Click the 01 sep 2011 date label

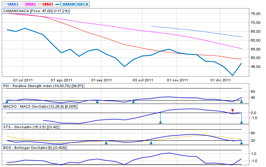pyautogui.click(x=101, y=80)
